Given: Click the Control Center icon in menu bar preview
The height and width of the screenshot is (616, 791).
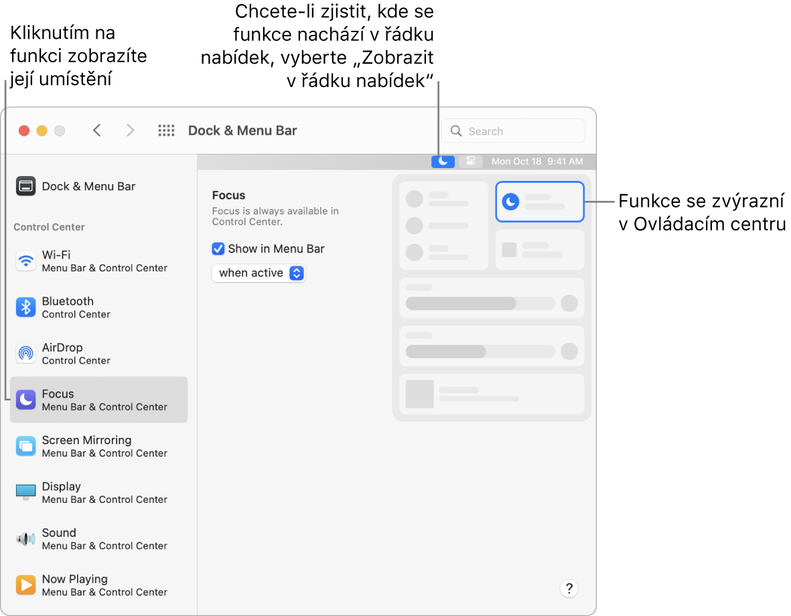Looking at the screenshot, I should (471, 161).
